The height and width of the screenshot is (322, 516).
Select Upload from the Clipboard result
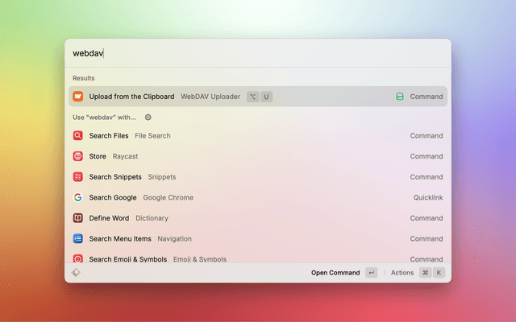(131, 97)
